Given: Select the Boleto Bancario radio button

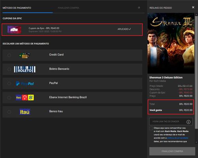Looking at the screenshot, I should [9, 69].
